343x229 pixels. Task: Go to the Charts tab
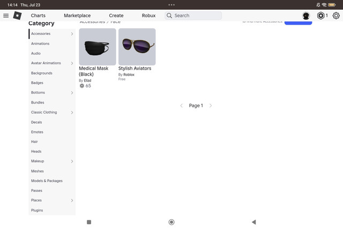pos(38,16)
